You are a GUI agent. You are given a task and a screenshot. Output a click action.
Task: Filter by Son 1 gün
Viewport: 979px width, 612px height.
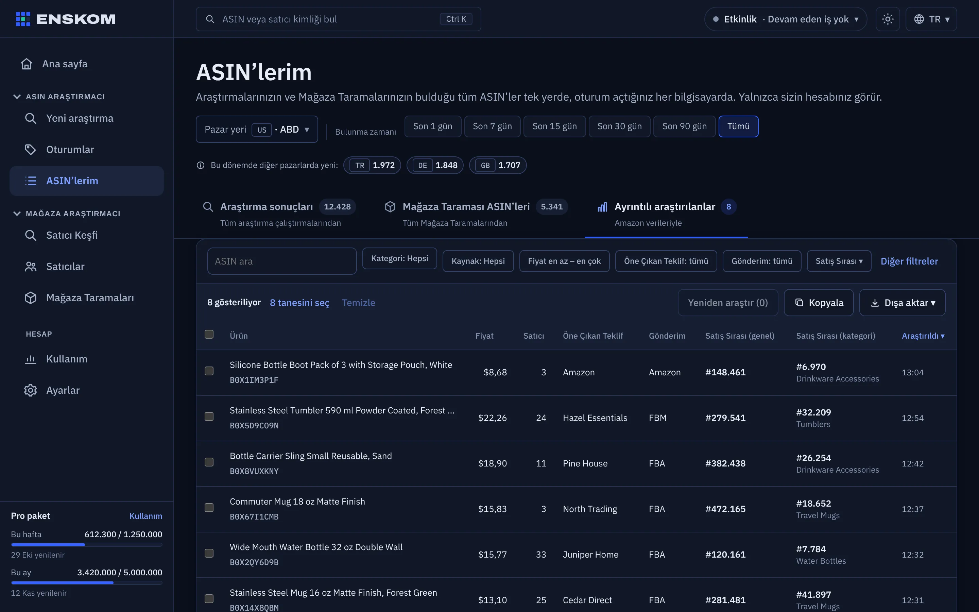[x=432, y=126]
